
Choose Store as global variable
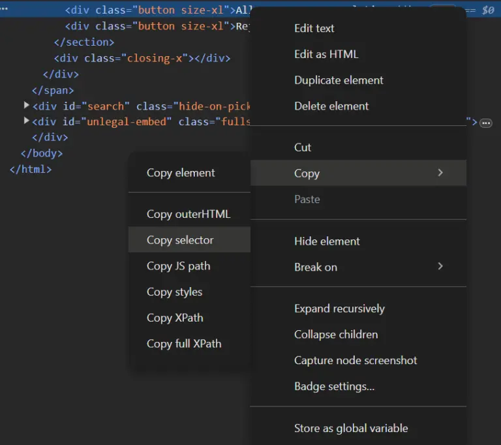[x=358, y=428]
